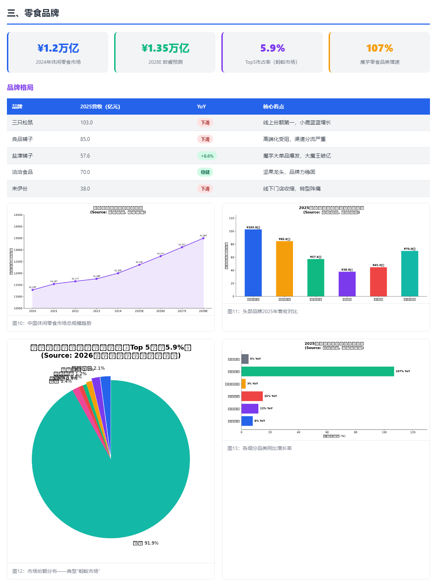Click the YoY column header

point(201,107)
